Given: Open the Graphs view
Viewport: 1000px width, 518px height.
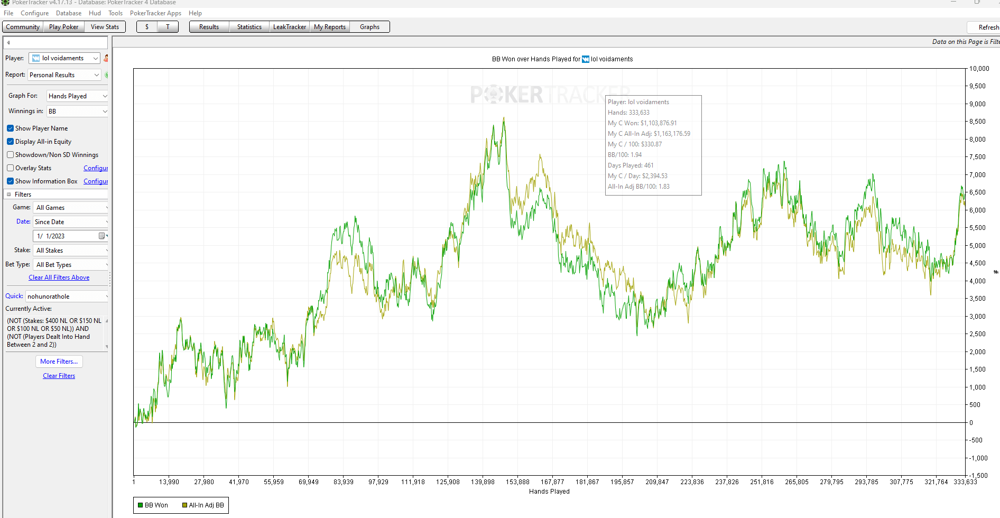Looking at the screenshot, I should click(x=370, y=27).
